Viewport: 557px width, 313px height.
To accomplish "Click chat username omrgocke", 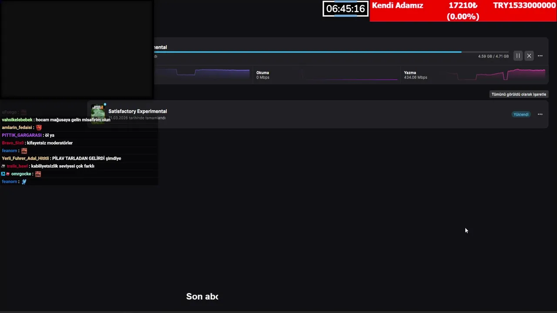I will click(21, 174).
